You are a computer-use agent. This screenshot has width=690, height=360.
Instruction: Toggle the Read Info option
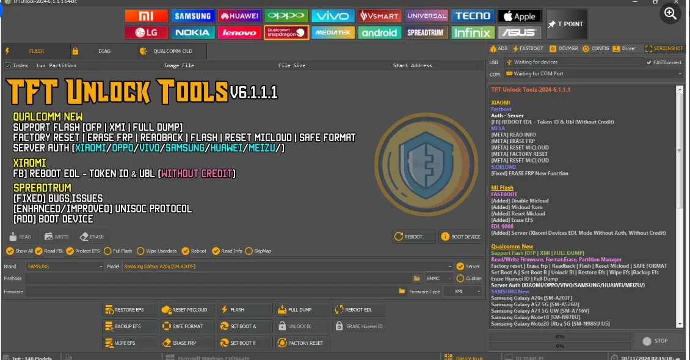pos(227,251)
